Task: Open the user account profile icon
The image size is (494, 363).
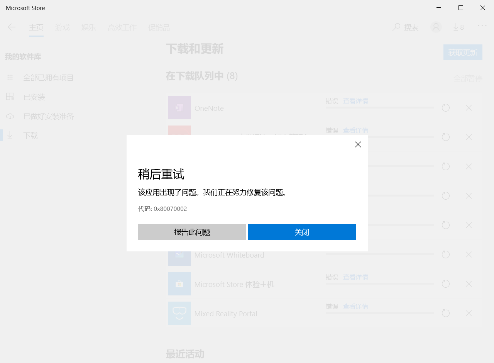Action: tap(436, 27)
